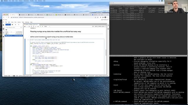Click the webcam video thumbnail
188x105 pixels.
click(176, 6)
